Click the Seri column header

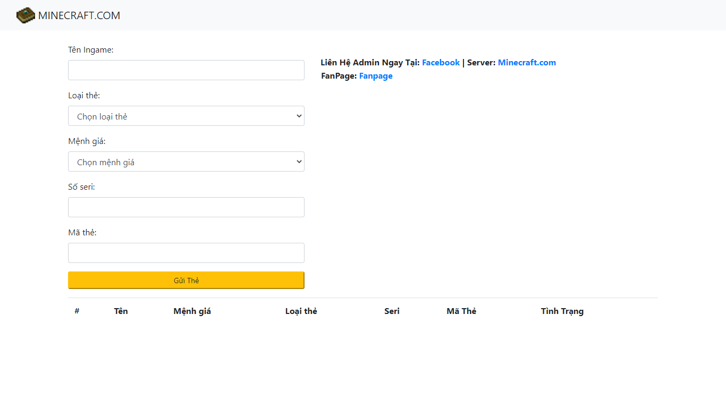point(392,311)
